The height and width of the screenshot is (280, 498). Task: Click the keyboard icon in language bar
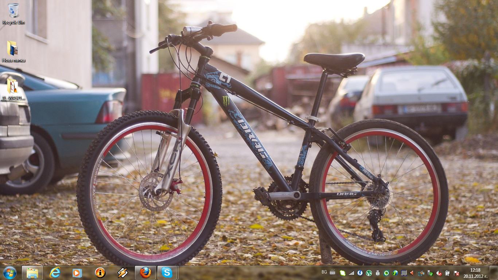coord(332,272)
